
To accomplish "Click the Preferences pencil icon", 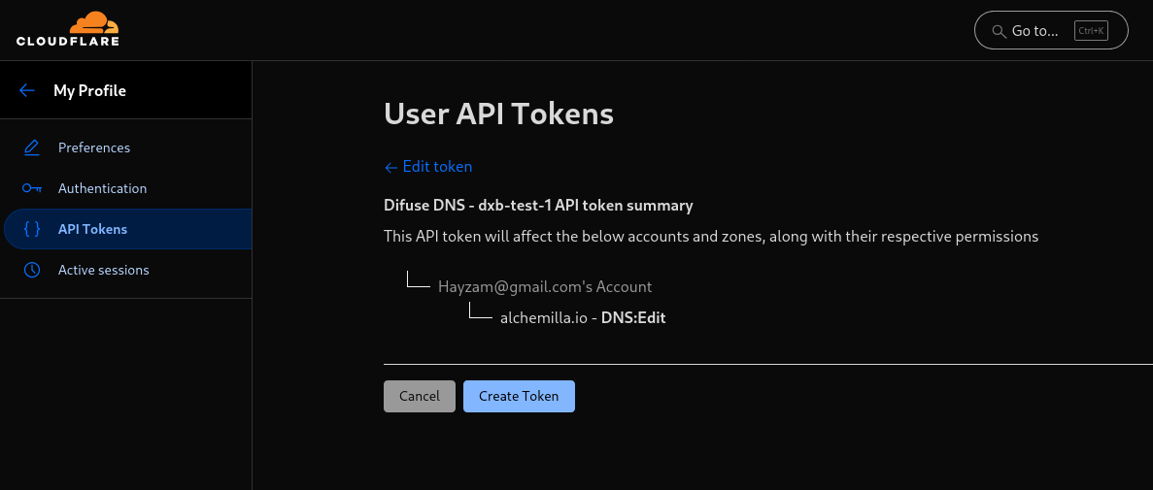I will pyautogui.click(x=32, y=147).
